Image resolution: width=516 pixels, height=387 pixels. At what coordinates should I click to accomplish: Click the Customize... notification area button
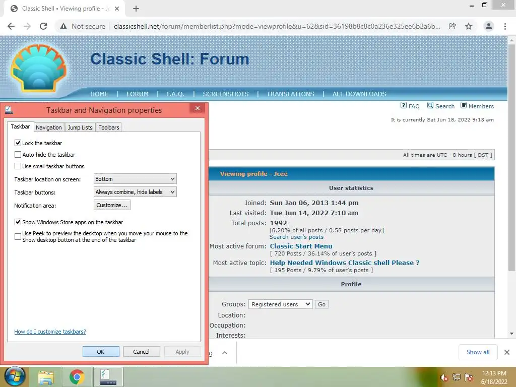click(112, 205)
